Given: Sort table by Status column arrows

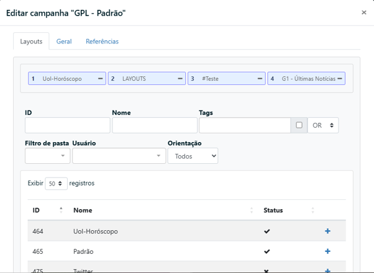Looking at the screenshot, I should pyautogui.click(x=312, y=210).
